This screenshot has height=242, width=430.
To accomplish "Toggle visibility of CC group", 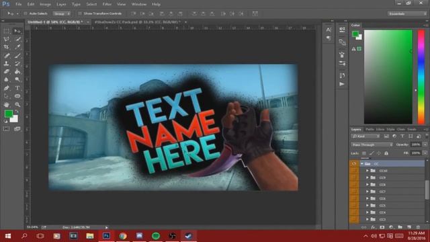I will tap(354, 163).
